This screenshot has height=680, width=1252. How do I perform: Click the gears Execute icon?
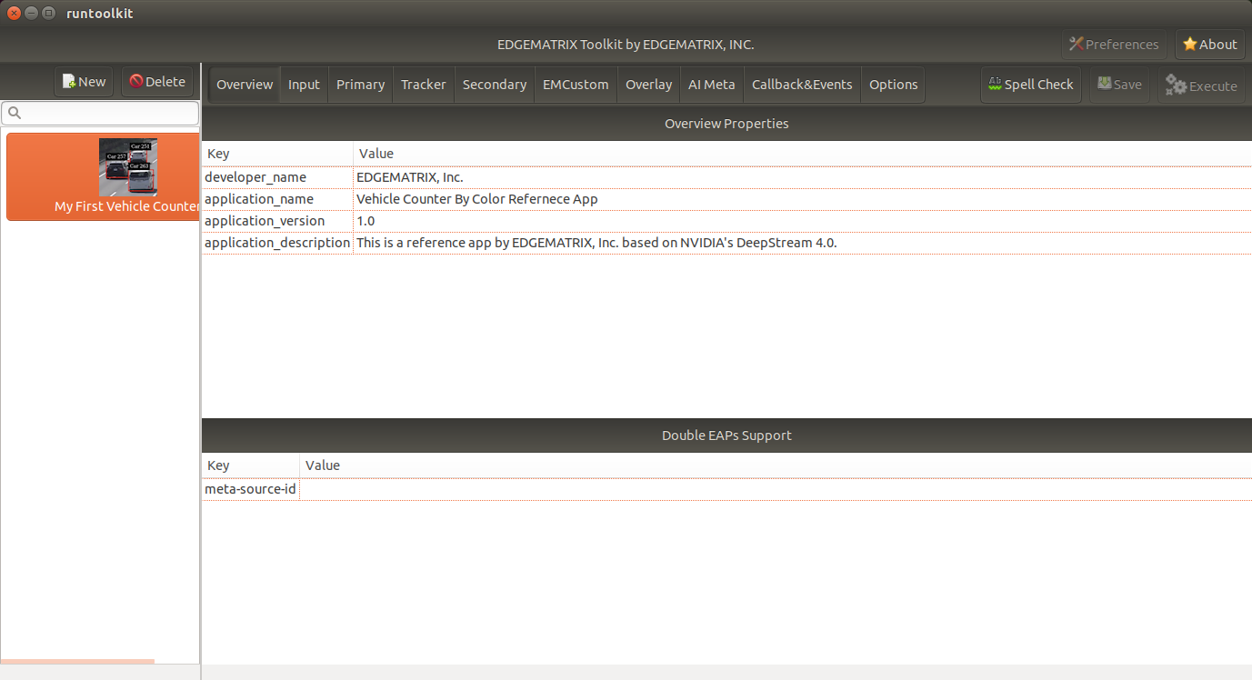click(1176, 85)
